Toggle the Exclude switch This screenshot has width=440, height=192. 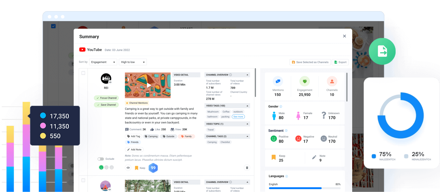point(101,159)
